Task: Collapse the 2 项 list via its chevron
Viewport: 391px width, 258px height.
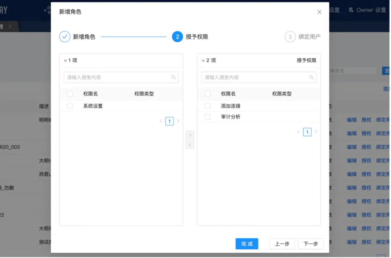Action: (203, 60)
